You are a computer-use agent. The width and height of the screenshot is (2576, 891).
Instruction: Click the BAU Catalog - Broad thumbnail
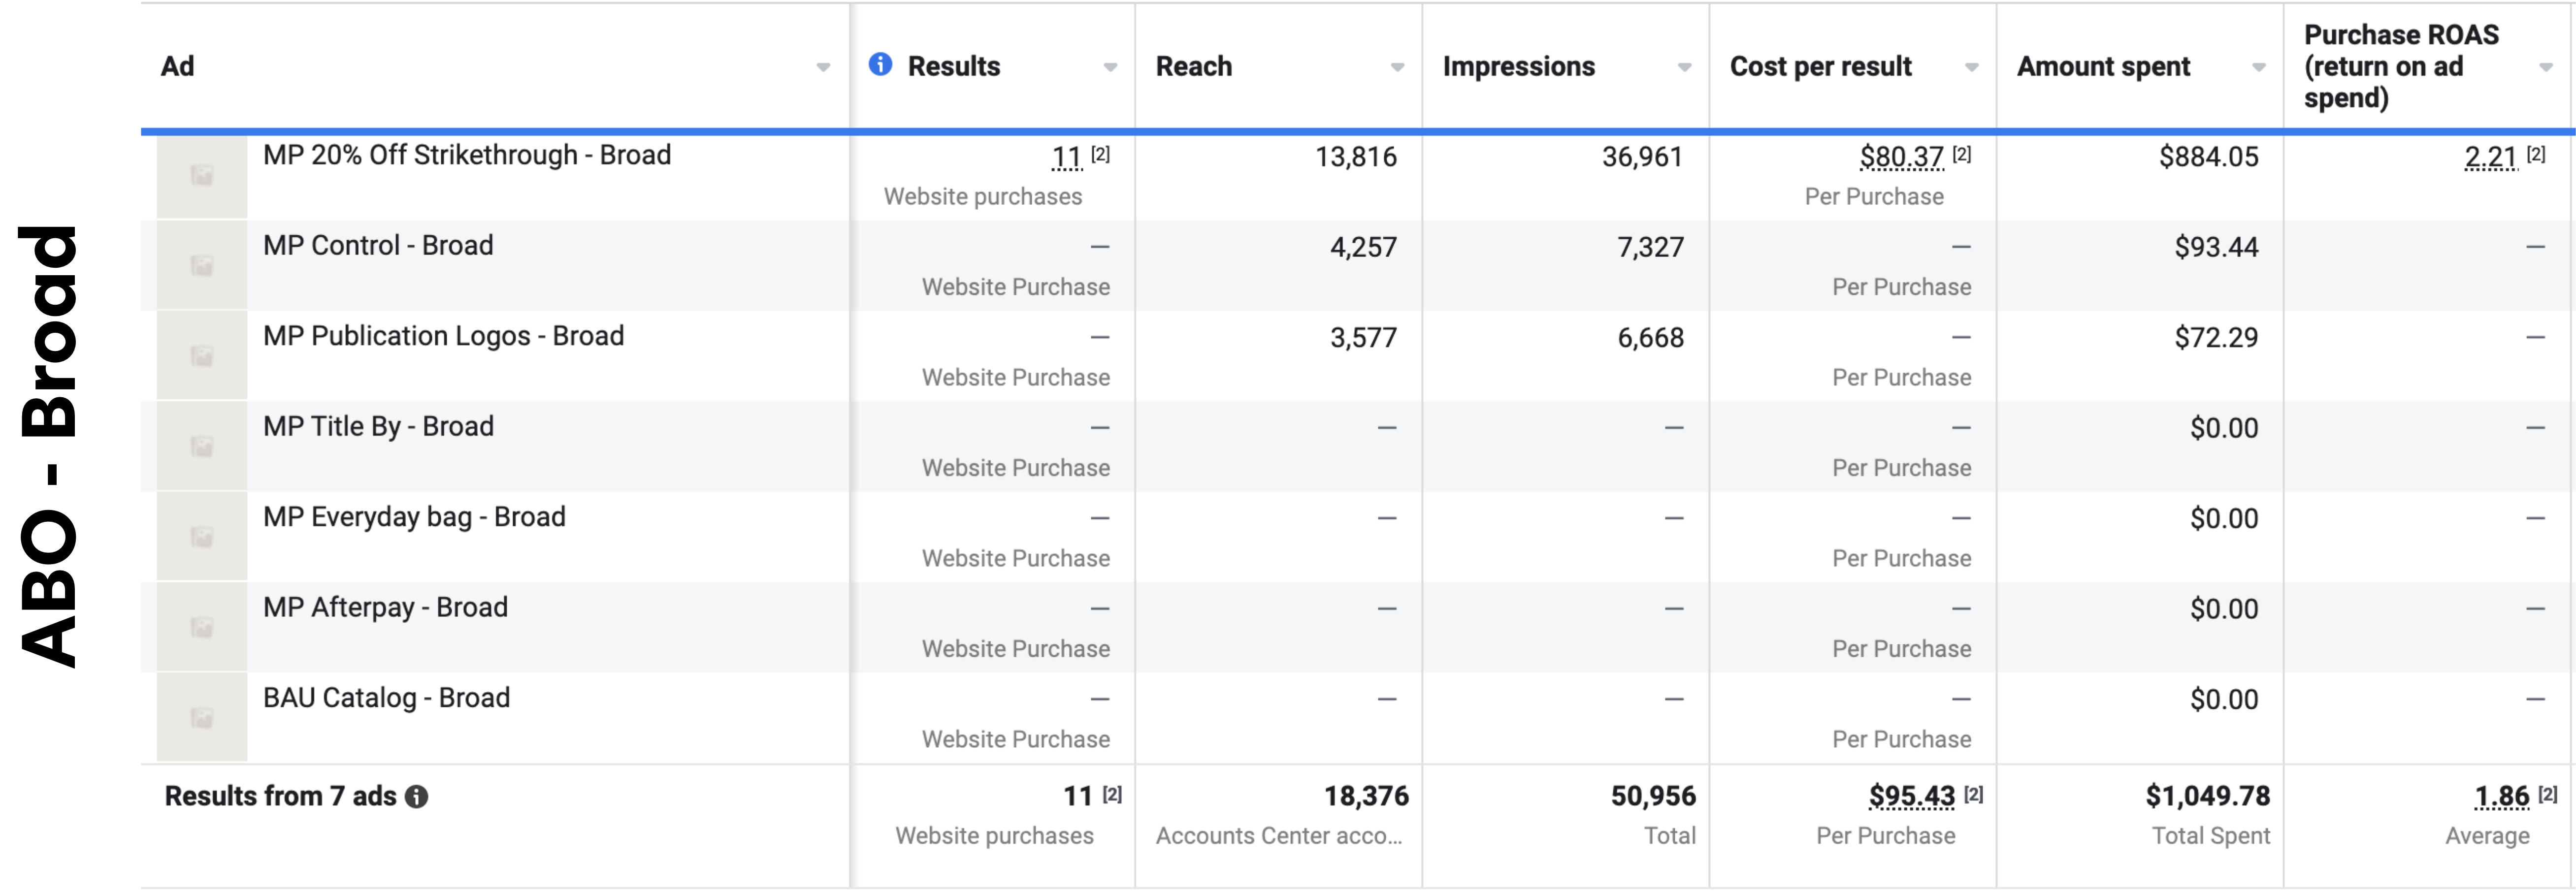202,718
